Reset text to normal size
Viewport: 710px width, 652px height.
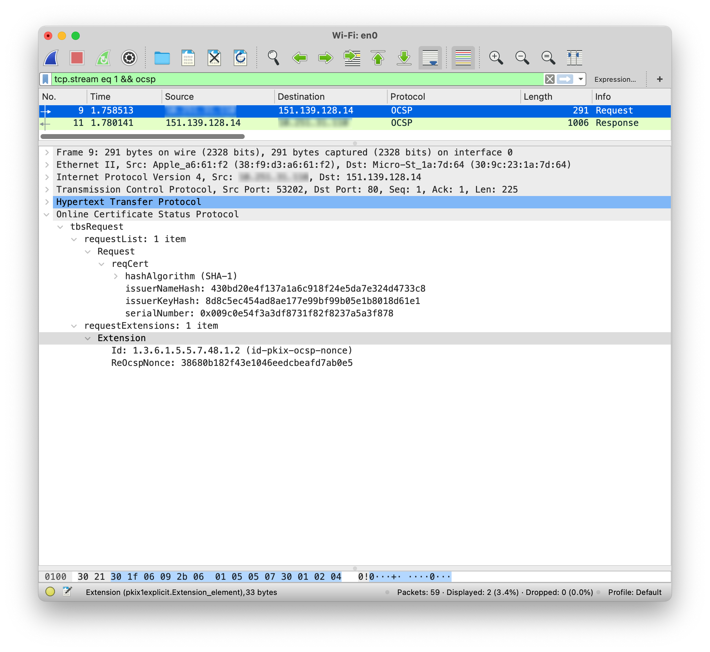pos(548,57)
